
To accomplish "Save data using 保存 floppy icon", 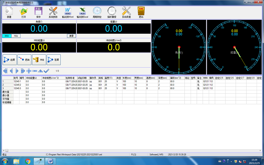I will click(38, 12).
